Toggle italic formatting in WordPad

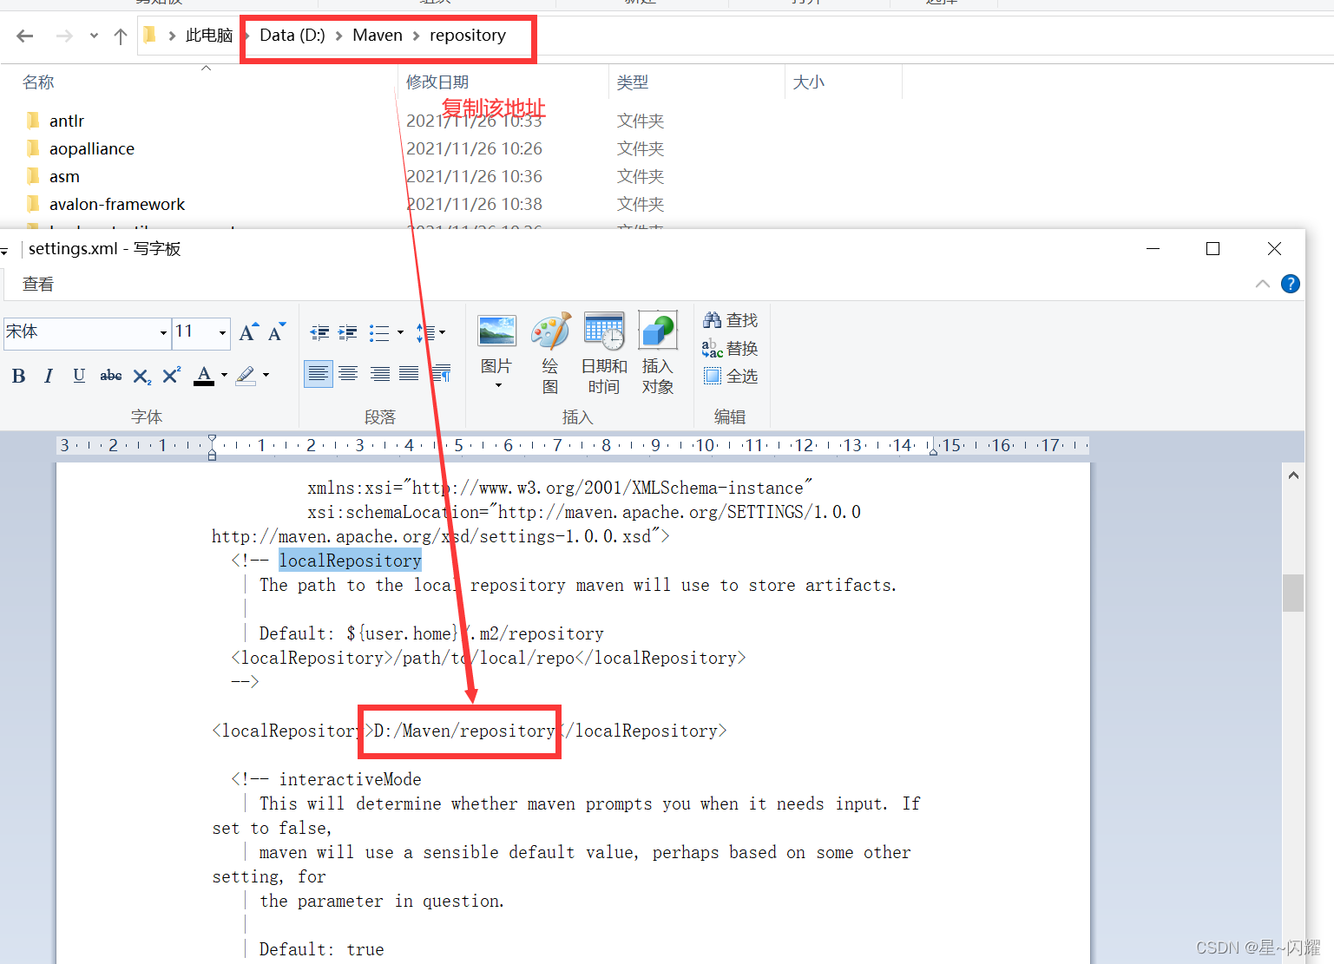click(49, 376)
